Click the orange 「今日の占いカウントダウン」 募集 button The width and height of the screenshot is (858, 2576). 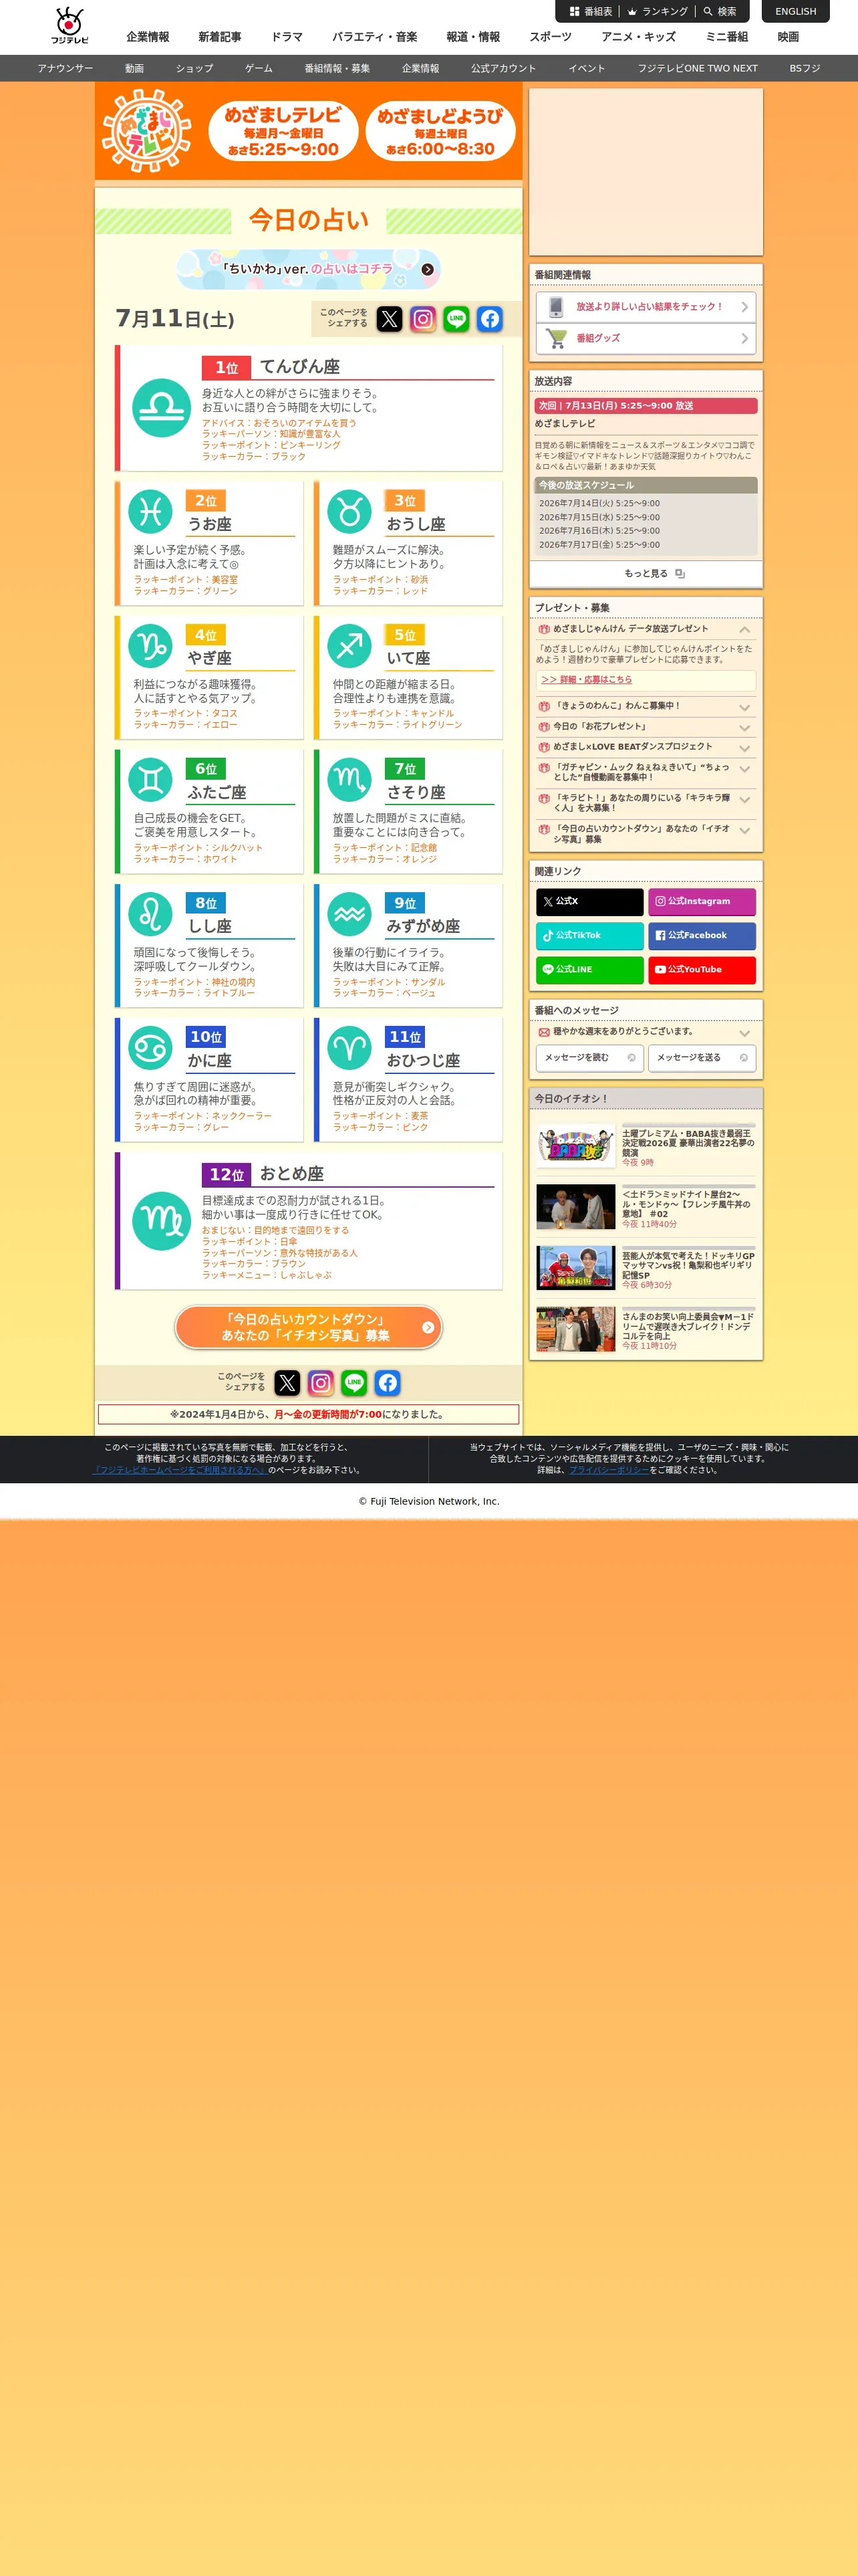[309, 1328]
